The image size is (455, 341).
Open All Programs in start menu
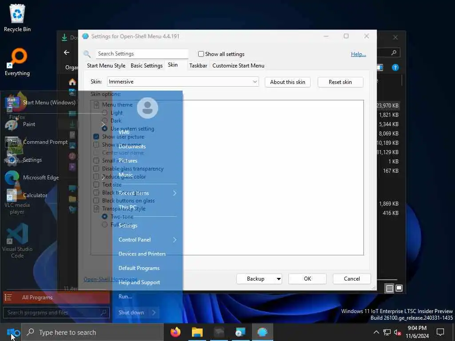(x=56, y=297)
